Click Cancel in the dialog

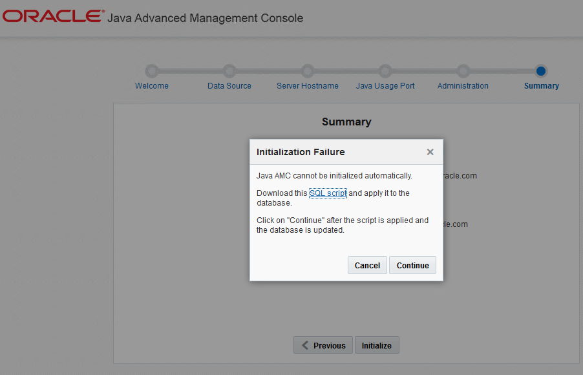coord(367,265)
